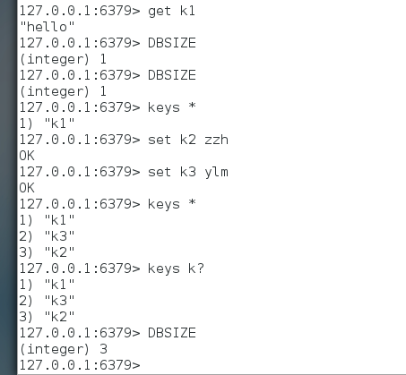Screen dimensions: 406x375
Task: Click the first "keys *" command
Action: point(172,107)
